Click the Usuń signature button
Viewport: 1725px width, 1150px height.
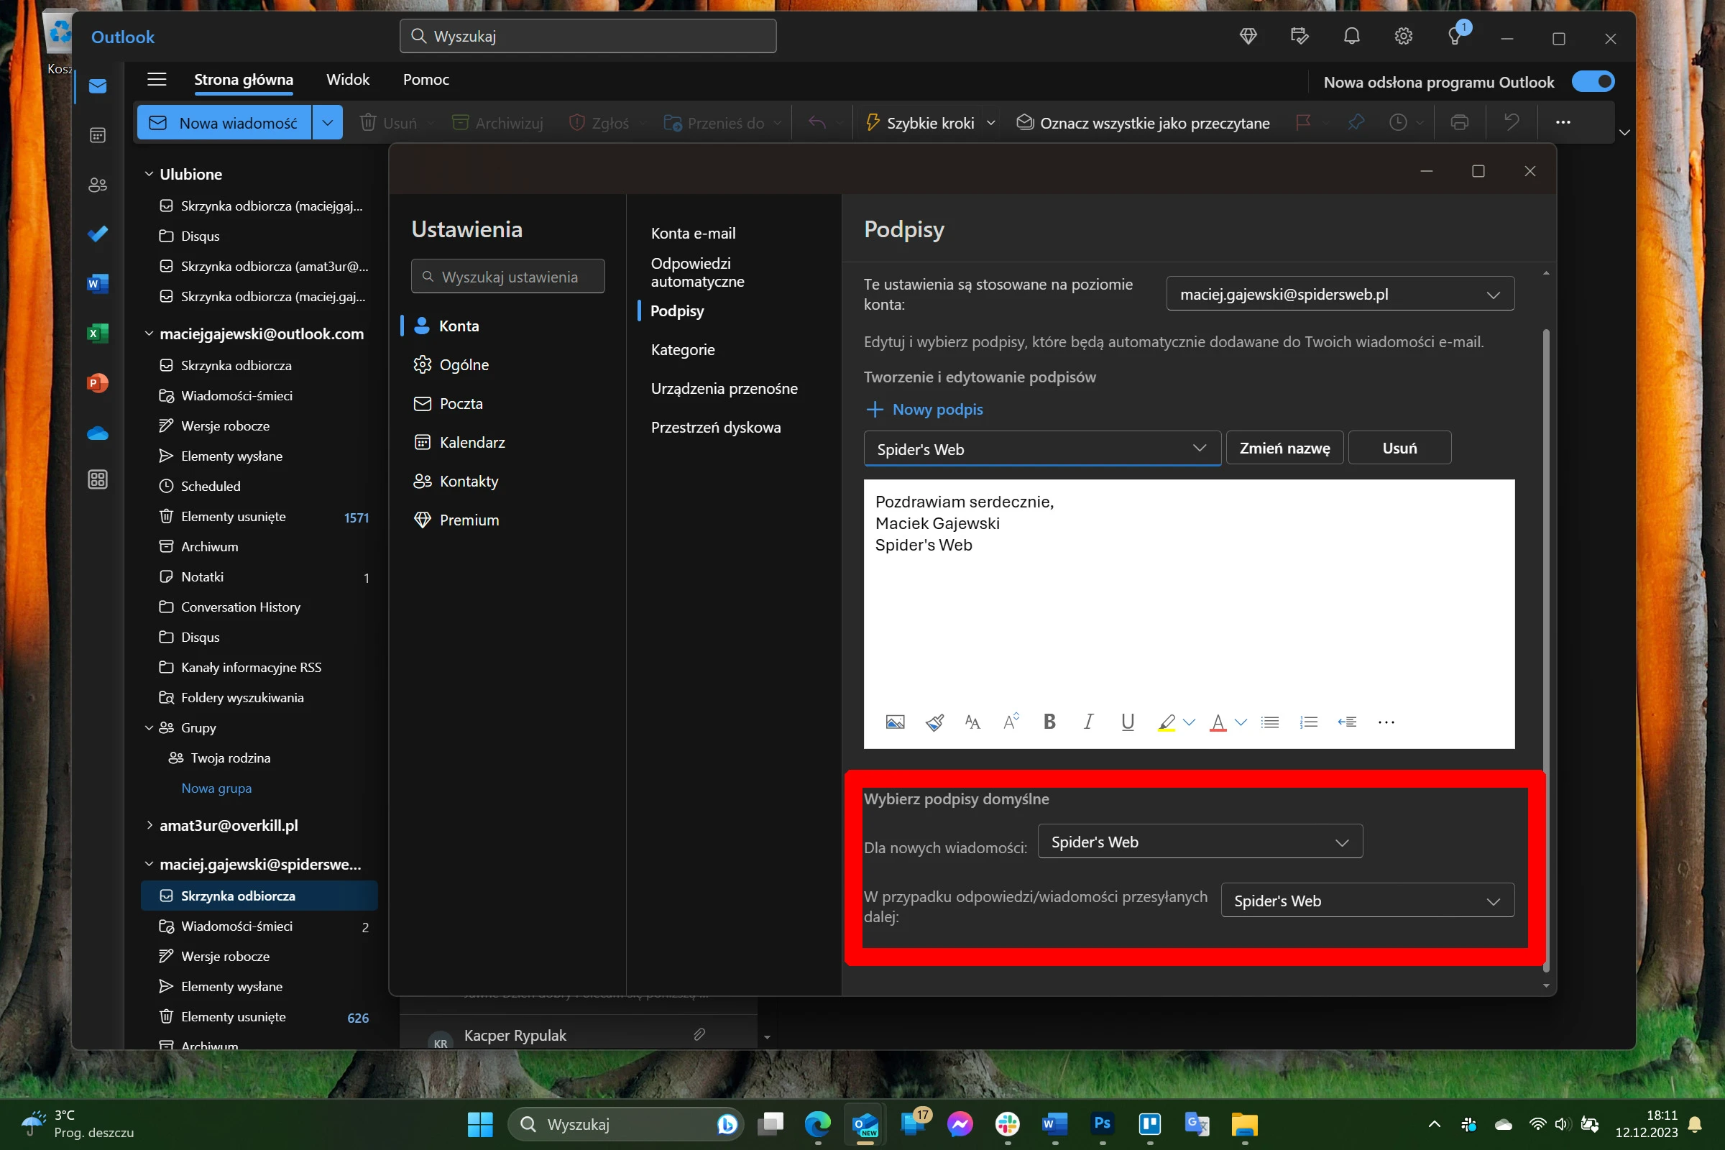point(1399,448)
